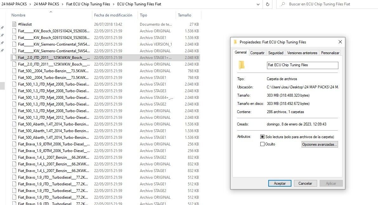The image size is (378, 205).
Task: Click 'Archivo VERSION_1' type cell
Action: (x=156, y=44)
